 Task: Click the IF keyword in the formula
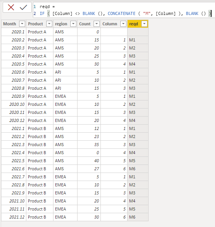[x=42, y=13]
